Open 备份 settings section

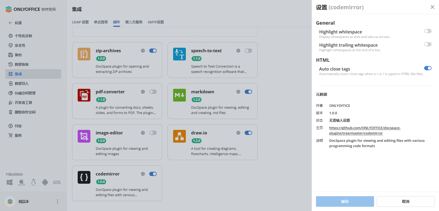[33, 55]
